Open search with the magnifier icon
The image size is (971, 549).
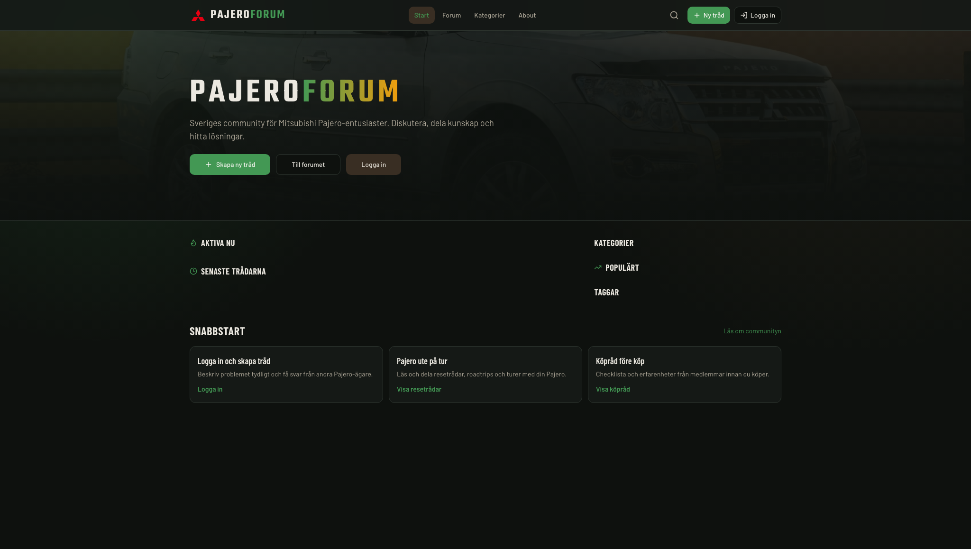(x=674, y=15)
